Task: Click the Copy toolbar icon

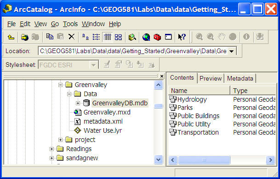Action: (x=50, y=37)
